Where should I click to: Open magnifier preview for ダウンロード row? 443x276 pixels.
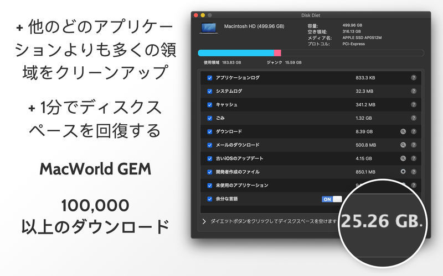[x=403, y=131]
